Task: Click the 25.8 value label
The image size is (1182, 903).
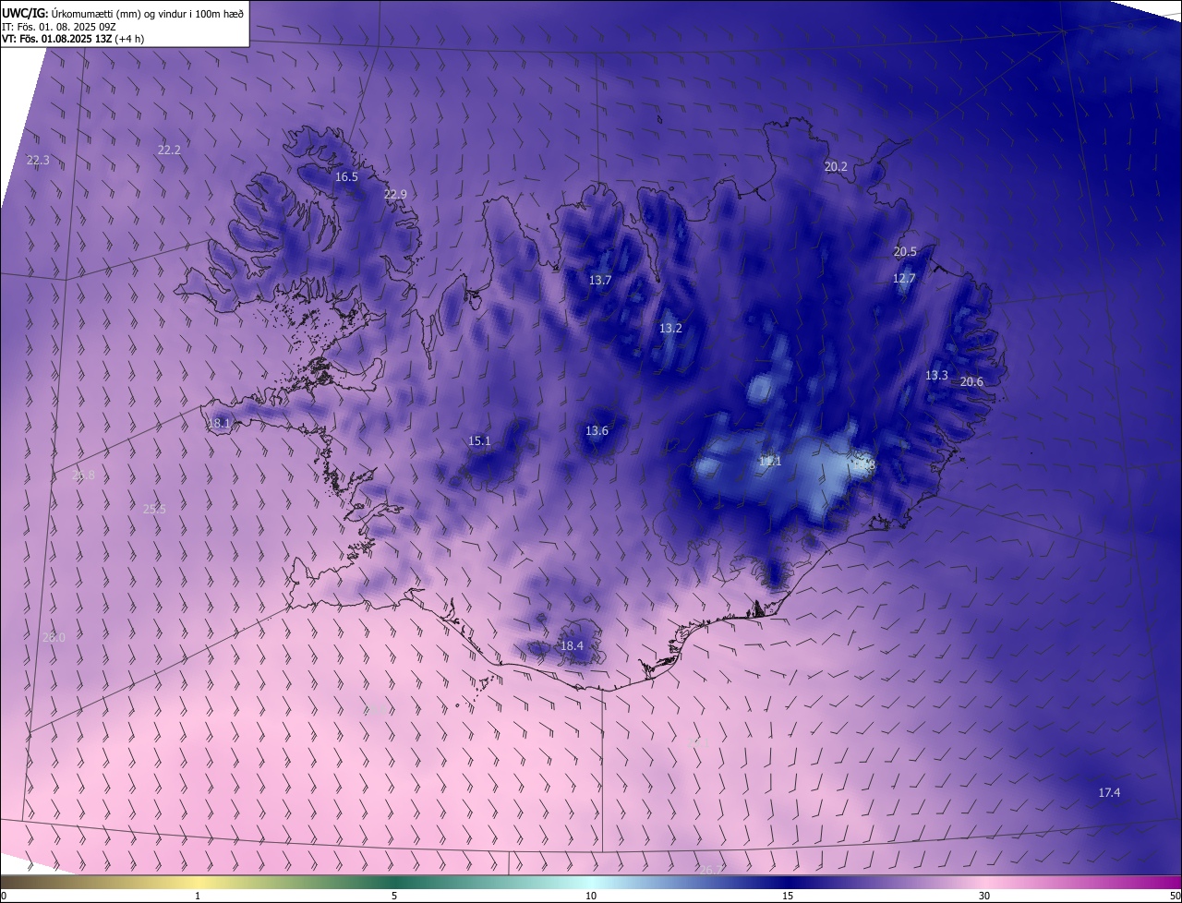Action: point(83,476)
